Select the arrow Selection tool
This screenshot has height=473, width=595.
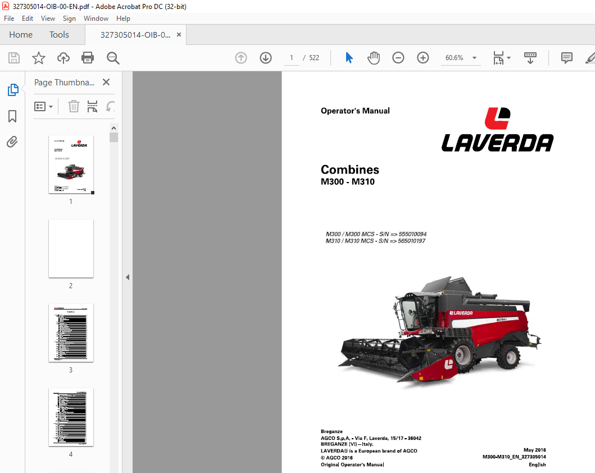349,58
